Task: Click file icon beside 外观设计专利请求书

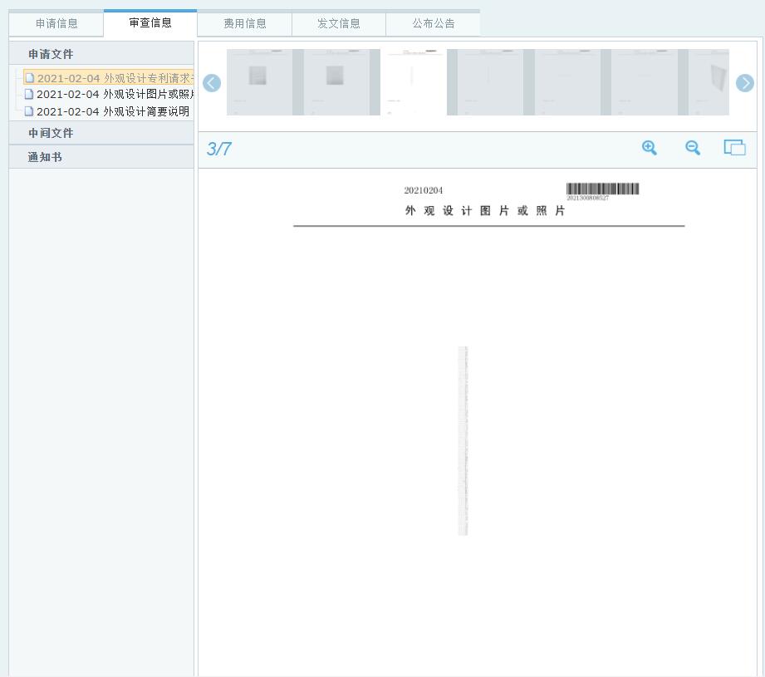Action: point(30,79)
